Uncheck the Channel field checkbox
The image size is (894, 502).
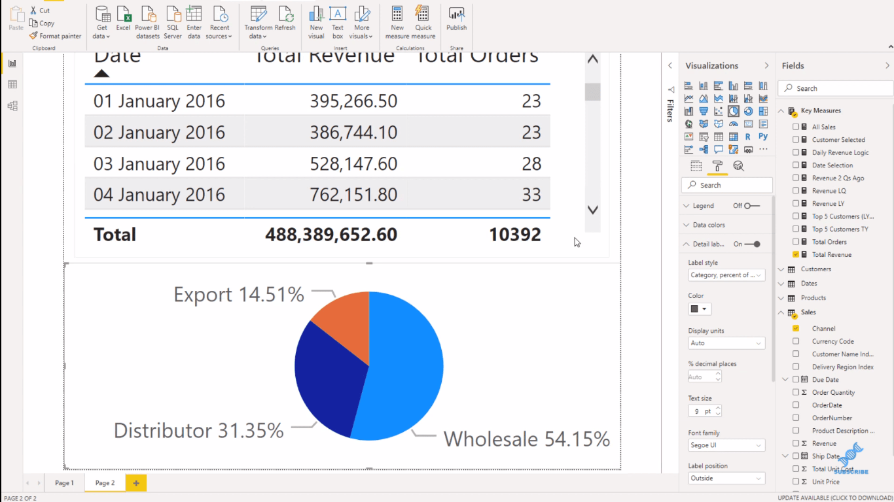coord(796,328)
